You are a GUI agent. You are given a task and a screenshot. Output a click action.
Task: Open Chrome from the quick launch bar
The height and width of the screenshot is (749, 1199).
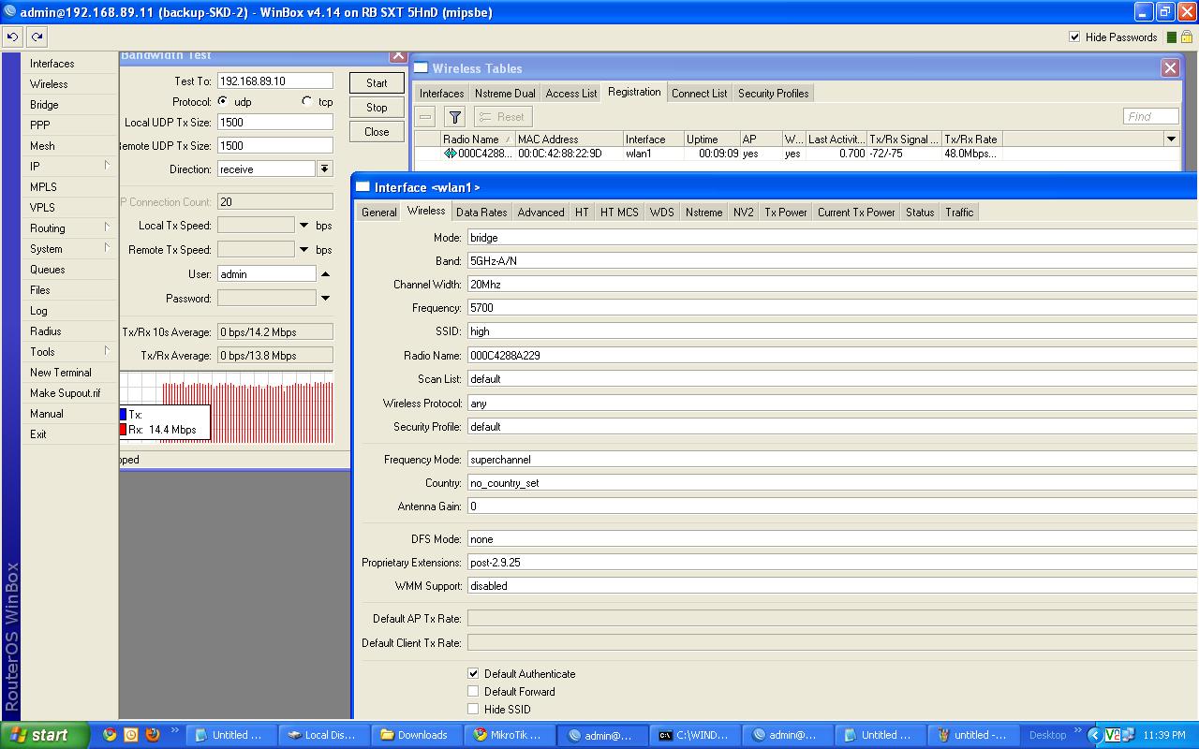coord(110,735)
